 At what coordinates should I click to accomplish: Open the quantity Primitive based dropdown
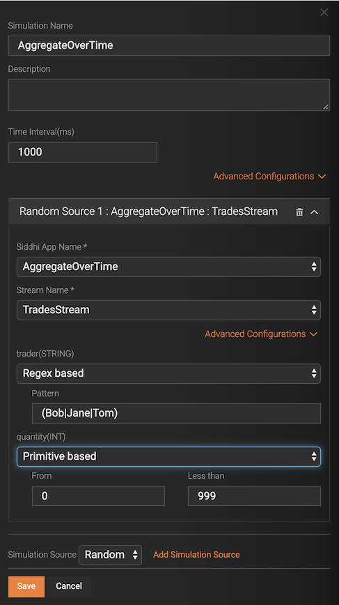coord(168,456)
